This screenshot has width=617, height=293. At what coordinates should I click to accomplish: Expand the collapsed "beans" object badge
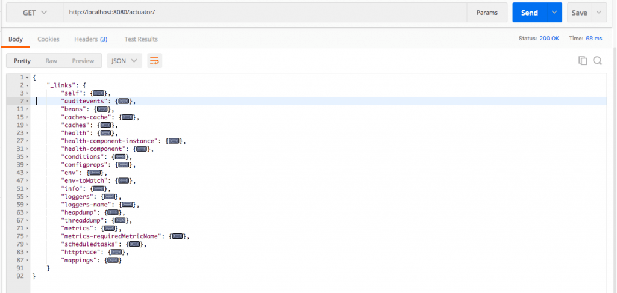101,109
